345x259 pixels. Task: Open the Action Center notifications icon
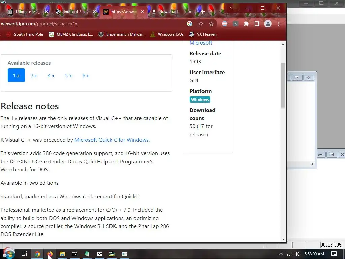tap(334, 254)
